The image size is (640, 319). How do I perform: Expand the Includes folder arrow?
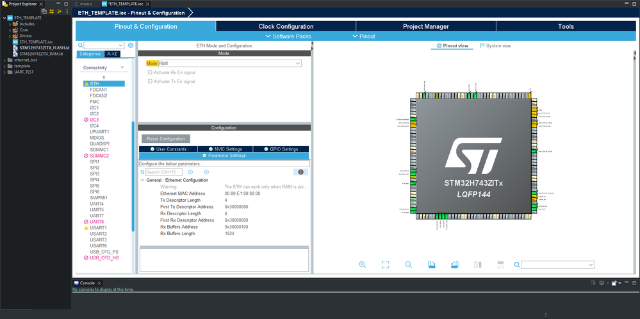[10, 24]
